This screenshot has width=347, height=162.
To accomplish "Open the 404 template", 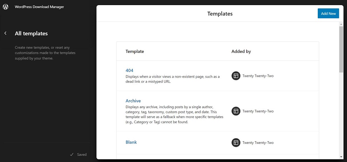I will (x=129, y=70).
